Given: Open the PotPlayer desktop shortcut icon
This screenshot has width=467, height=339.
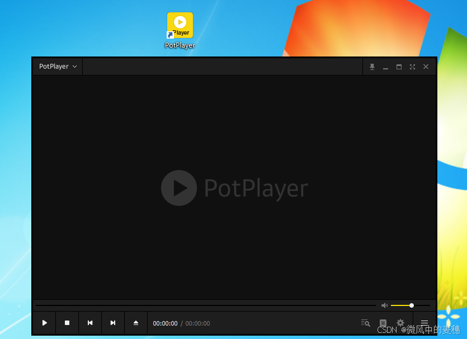Looking at the screenshot, I should [180, 30].
